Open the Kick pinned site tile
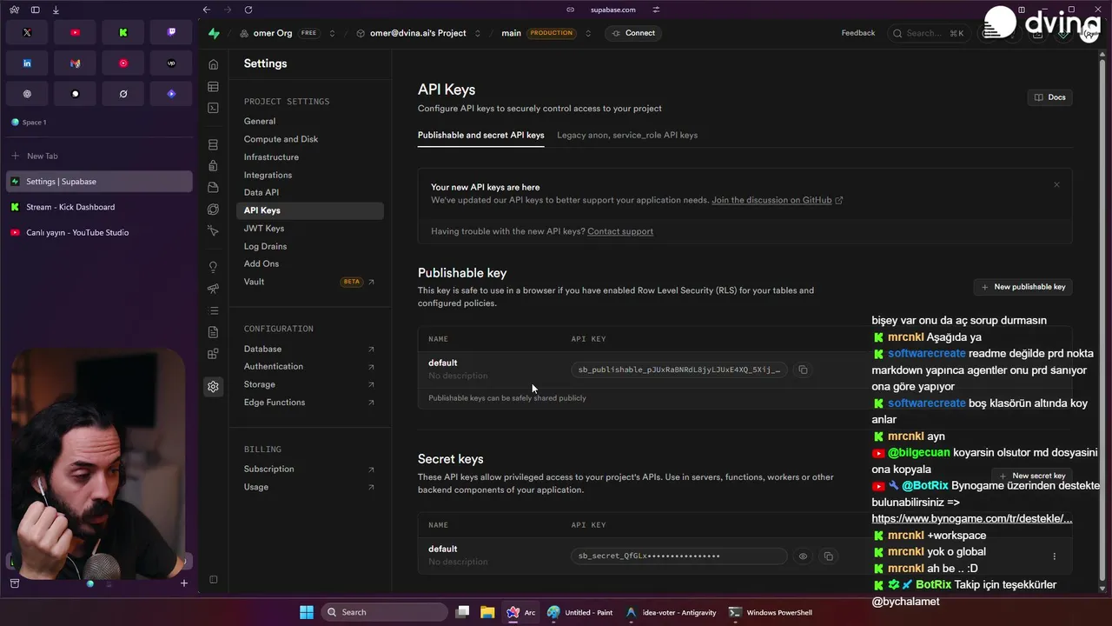 click(x=123, y=32)
